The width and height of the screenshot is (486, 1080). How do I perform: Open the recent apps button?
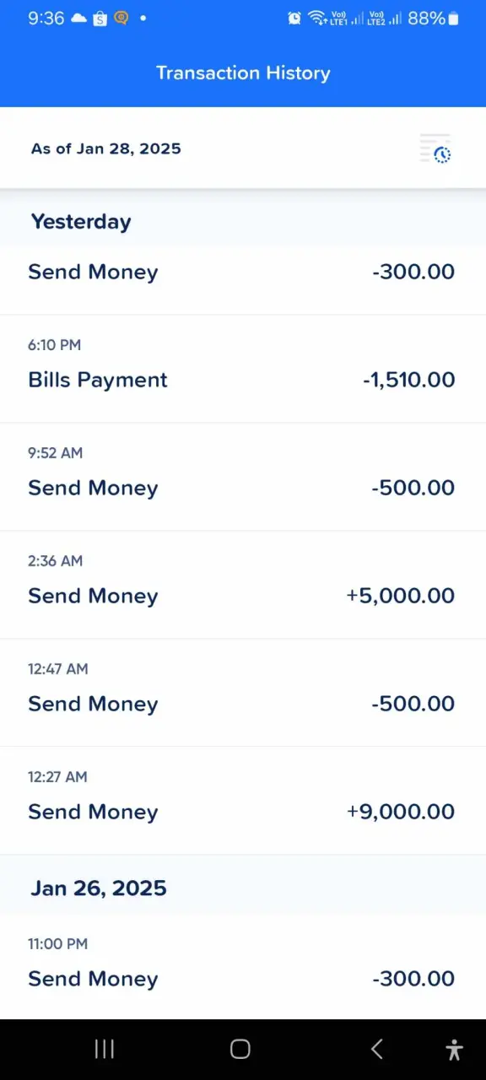105,1049
